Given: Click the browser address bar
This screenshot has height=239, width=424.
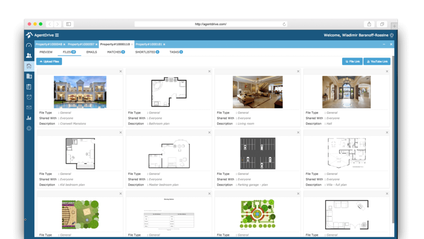Looking at the screenshot, I should (211, 24).
